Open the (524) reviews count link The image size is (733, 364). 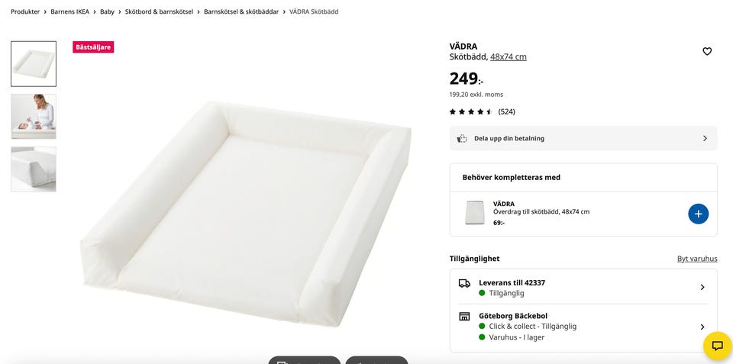tap(506, 112)
